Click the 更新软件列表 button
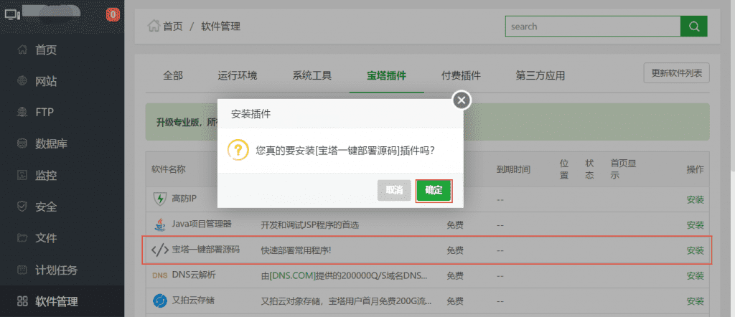This screenshot has width=735, height=317. click(676, 72)
